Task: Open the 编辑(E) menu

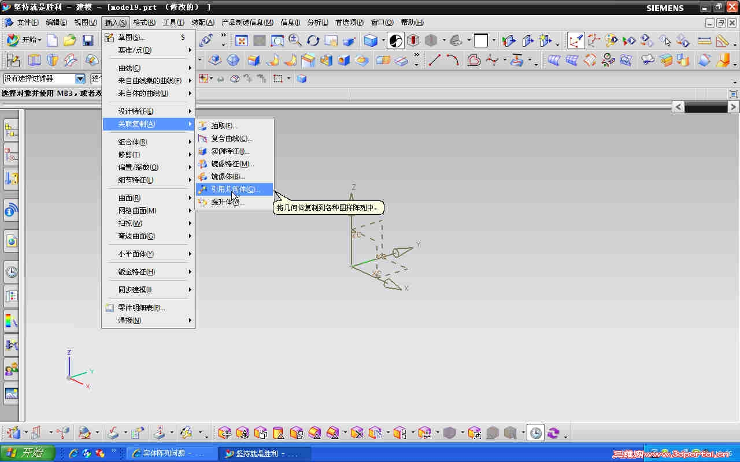Action: 56,23
